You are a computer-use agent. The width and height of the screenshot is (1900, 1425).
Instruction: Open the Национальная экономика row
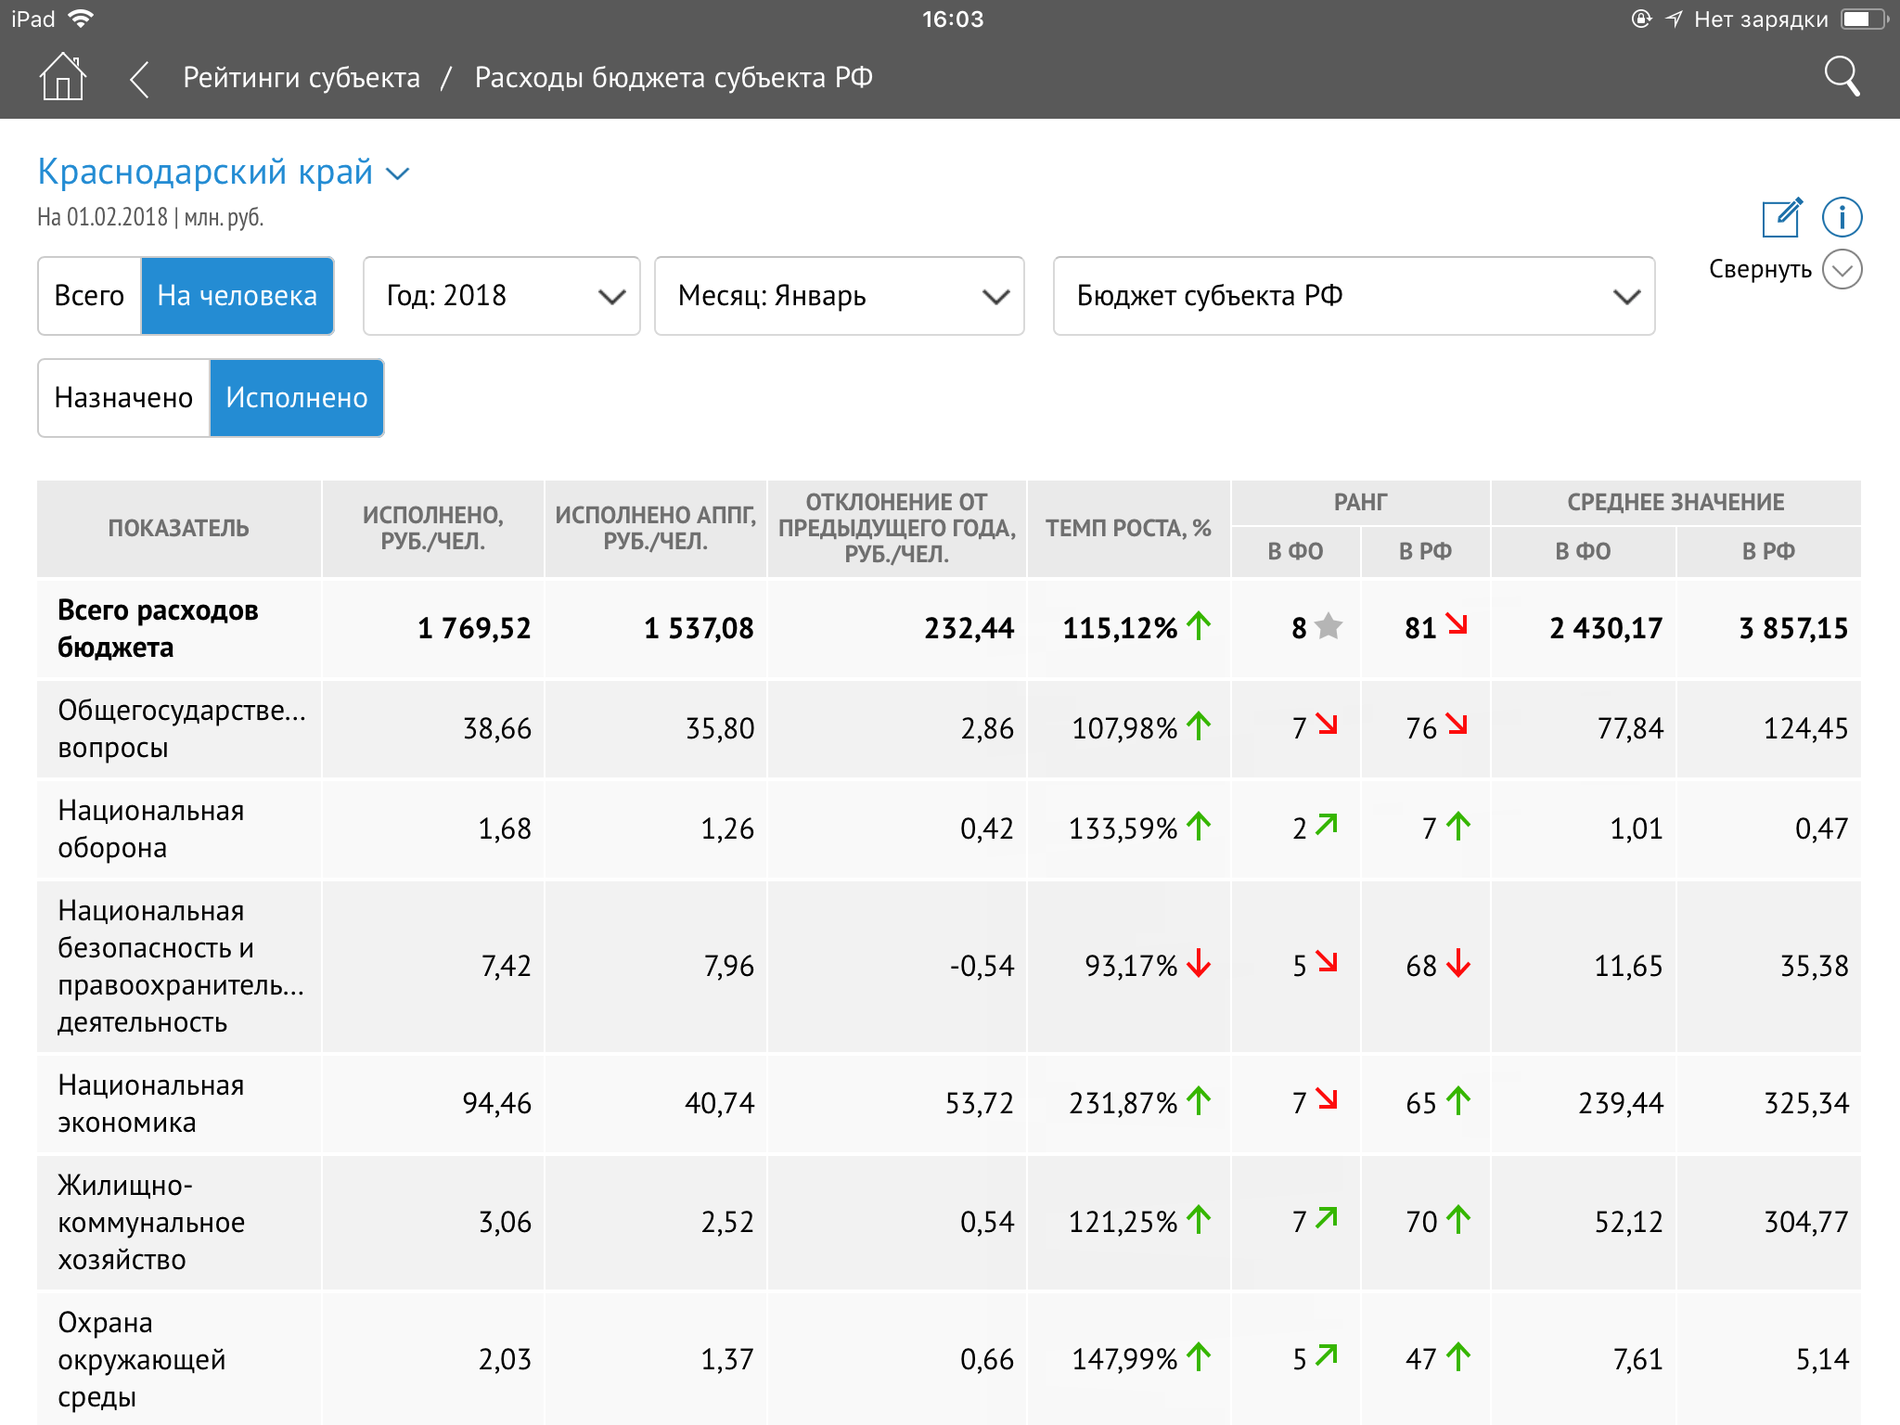(151, 1104)
